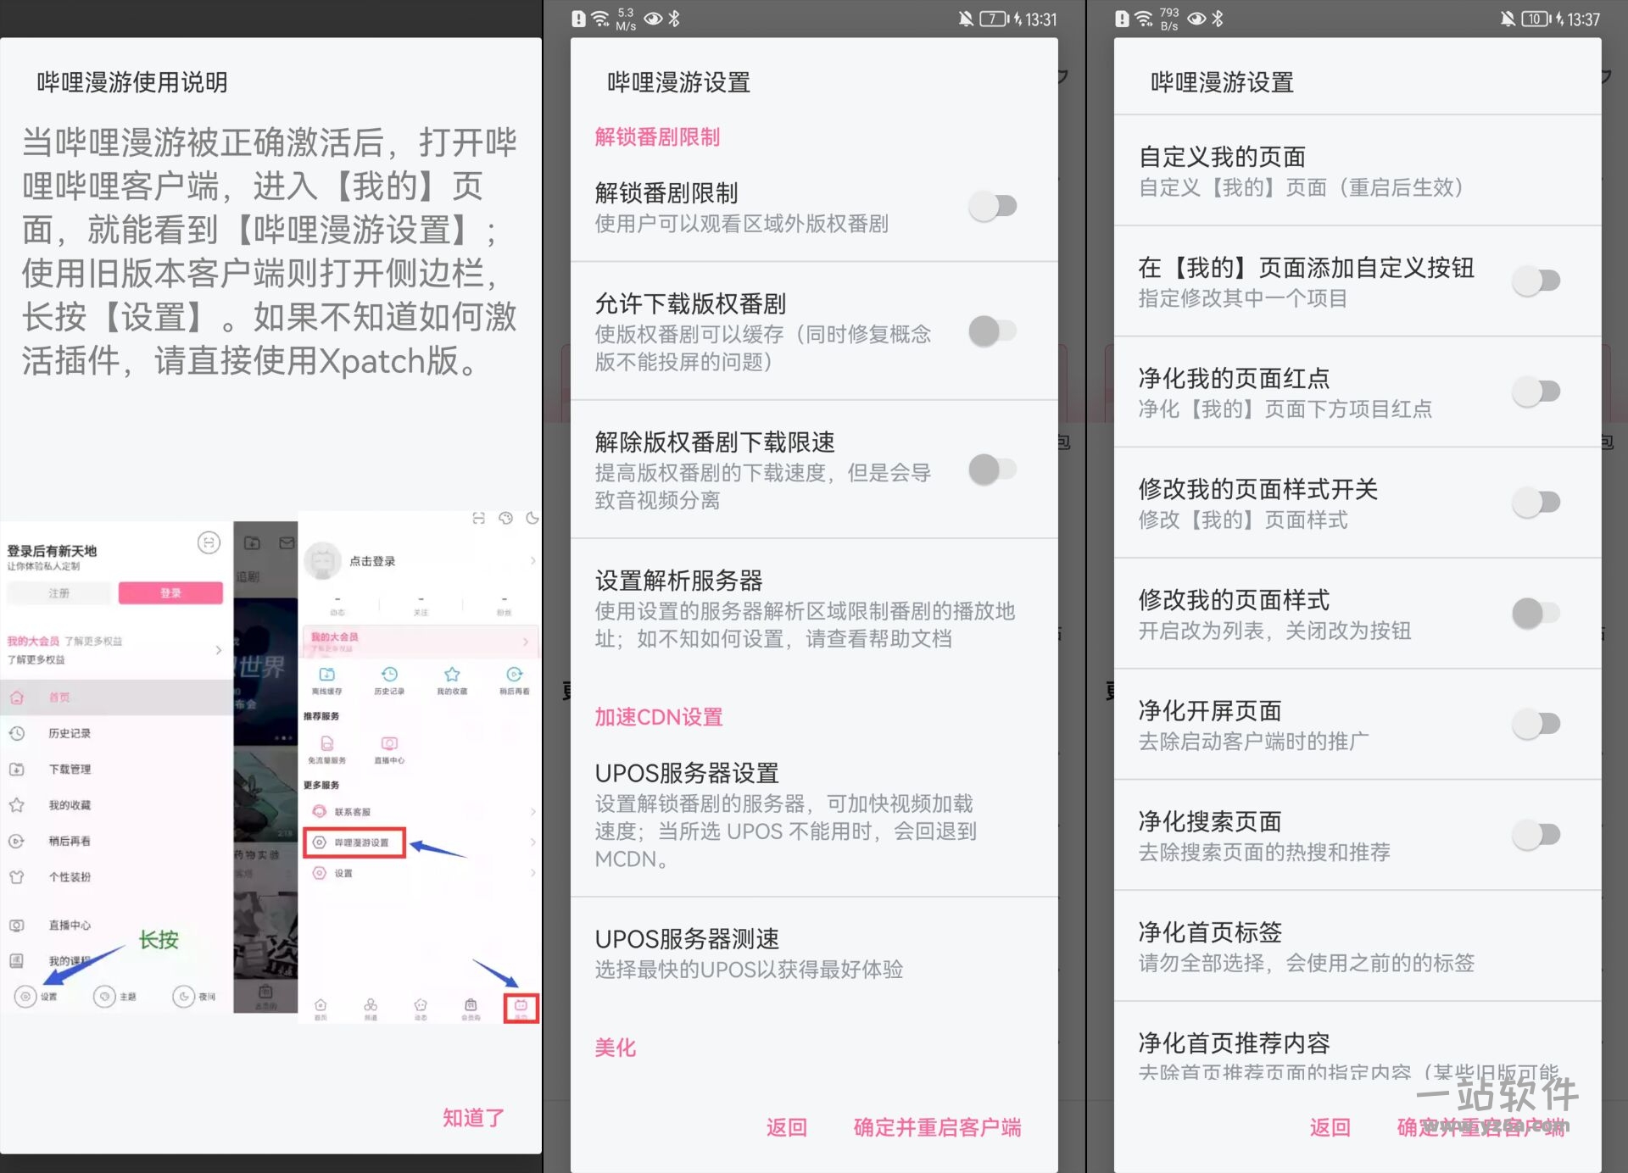Viewport: 1628px width, 1173px height.
Task: Tap the Bluetooth icon in 13:31 status bar
Action: [x=674, y=19]
